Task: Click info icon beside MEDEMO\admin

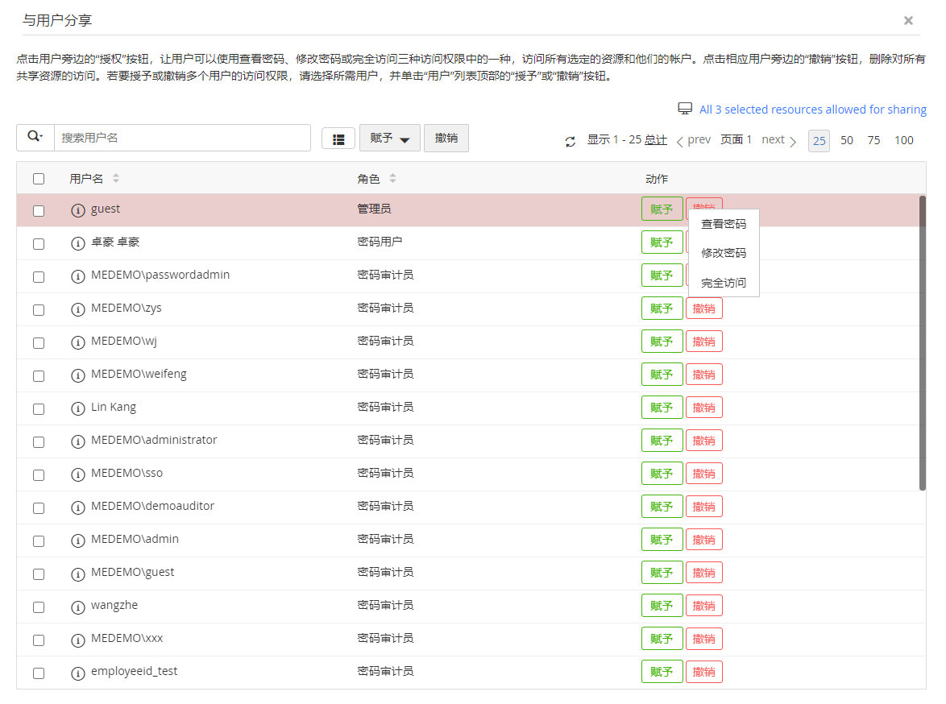Action: click(x=78, y=540)
